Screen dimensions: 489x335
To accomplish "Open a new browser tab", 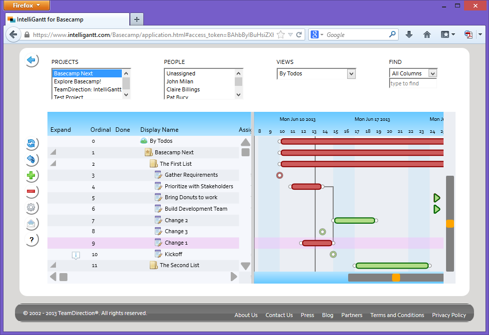I will click(x=136, y=19).
